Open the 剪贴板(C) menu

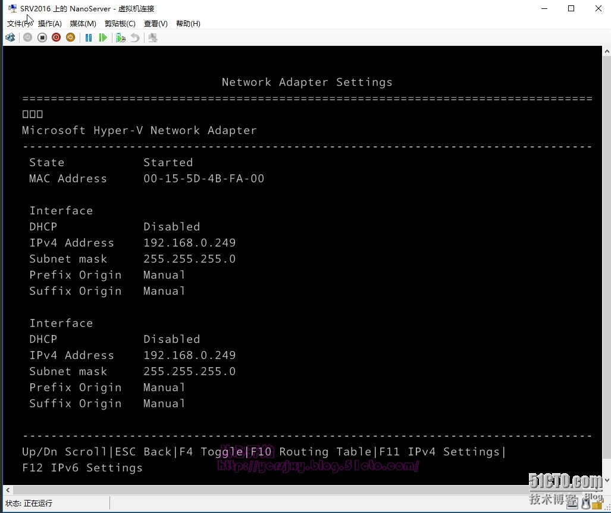(x=120, y=24)
